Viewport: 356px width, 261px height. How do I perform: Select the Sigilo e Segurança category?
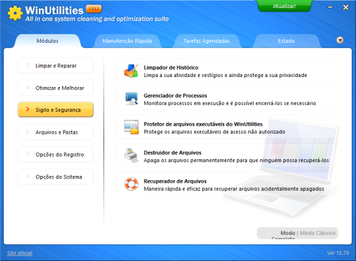[56, 109]
